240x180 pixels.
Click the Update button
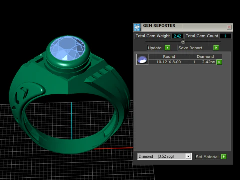(155, 48)
